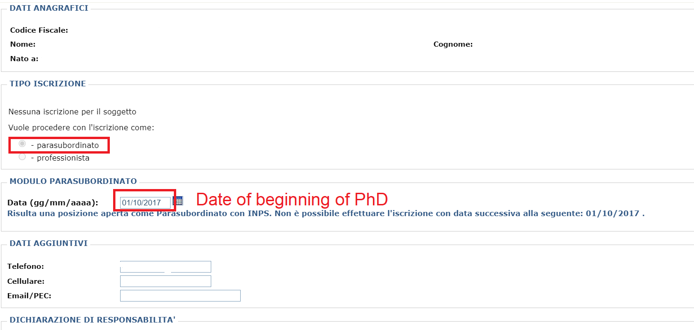Image resolution: width=694 pixels, height=330 pixels.
Task: Click the Codice Fiscale label
Action: tap(39, 30)
